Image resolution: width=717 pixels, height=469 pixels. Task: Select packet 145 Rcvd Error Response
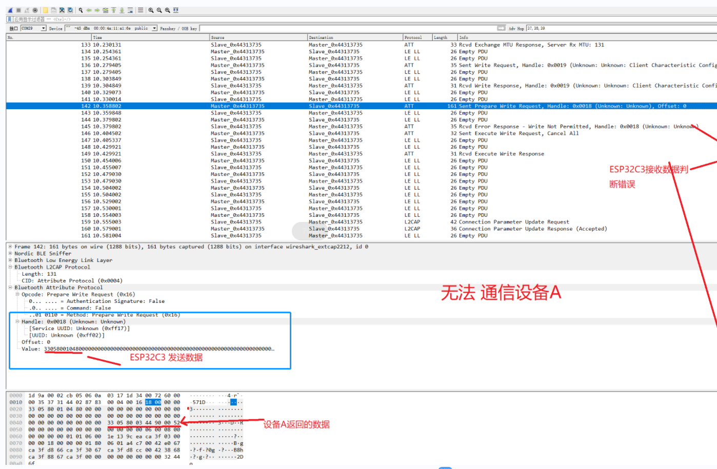[x=362, y=127]
